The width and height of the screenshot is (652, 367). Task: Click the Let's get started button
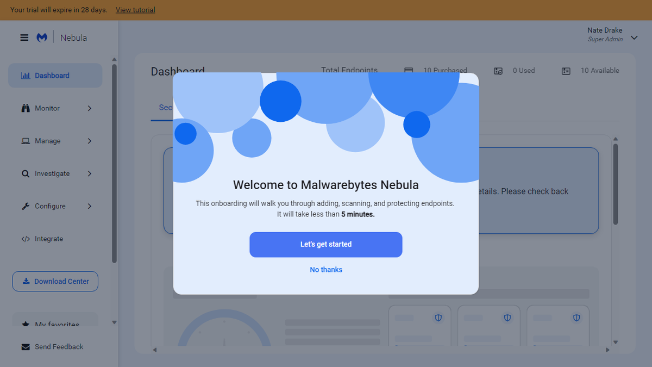326,245
